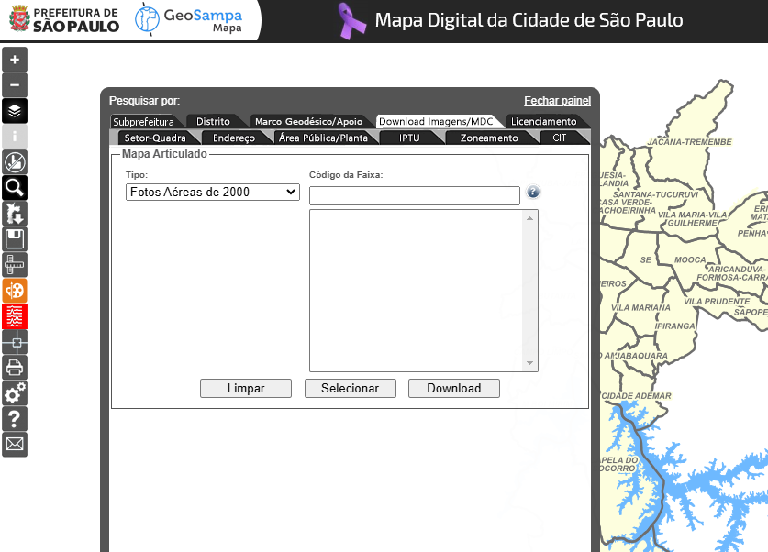Click the Fechar painel link
Viewport: 768px width, 552px height.
click(x=557, y=101)
